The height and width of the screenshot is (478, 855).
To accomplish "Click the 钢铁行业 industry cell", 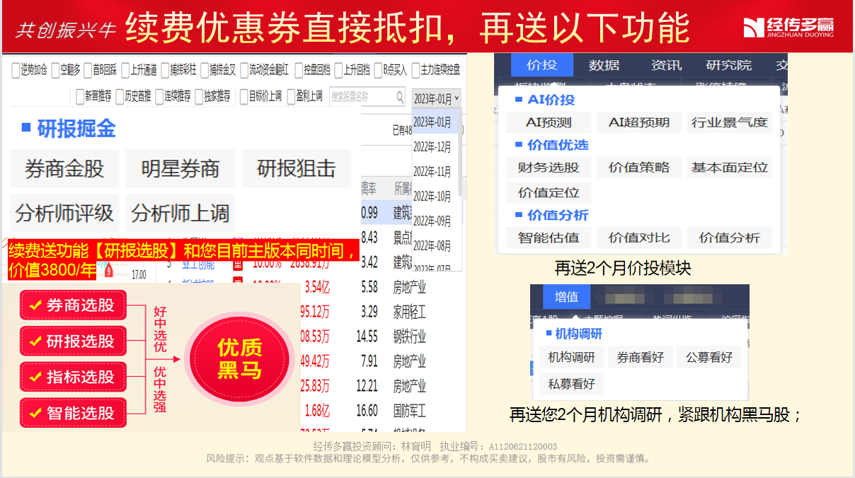I will 410,336.
